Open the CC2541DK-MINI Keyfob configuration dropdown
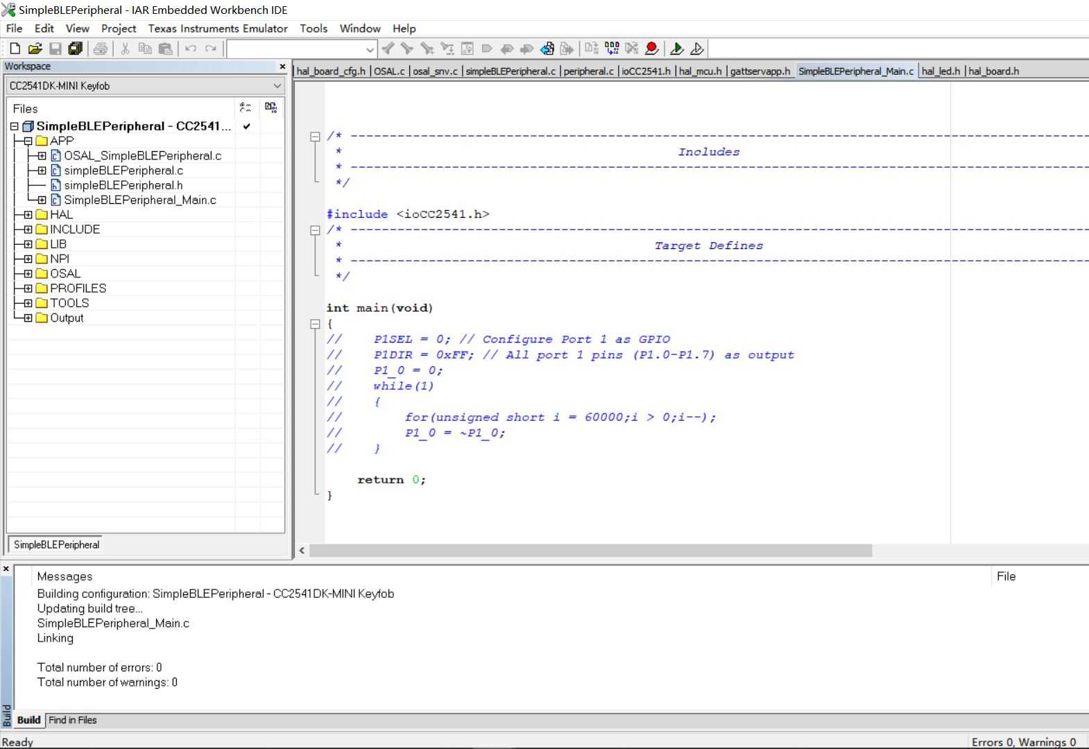 coord(277,86)
